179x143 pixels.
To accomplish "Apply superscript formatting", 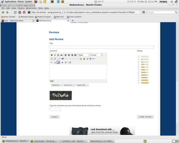I will [66, 62].
